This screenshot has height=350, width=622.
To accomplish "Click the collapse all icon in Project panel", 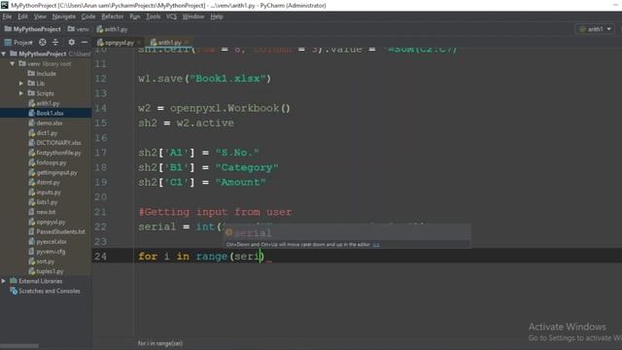I will coord(55,42).
